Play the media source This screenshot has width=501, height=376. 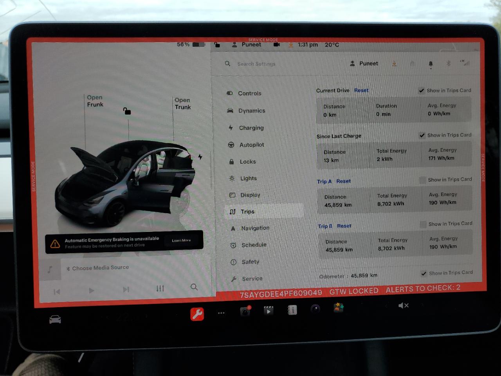click(x=91, y=290)
